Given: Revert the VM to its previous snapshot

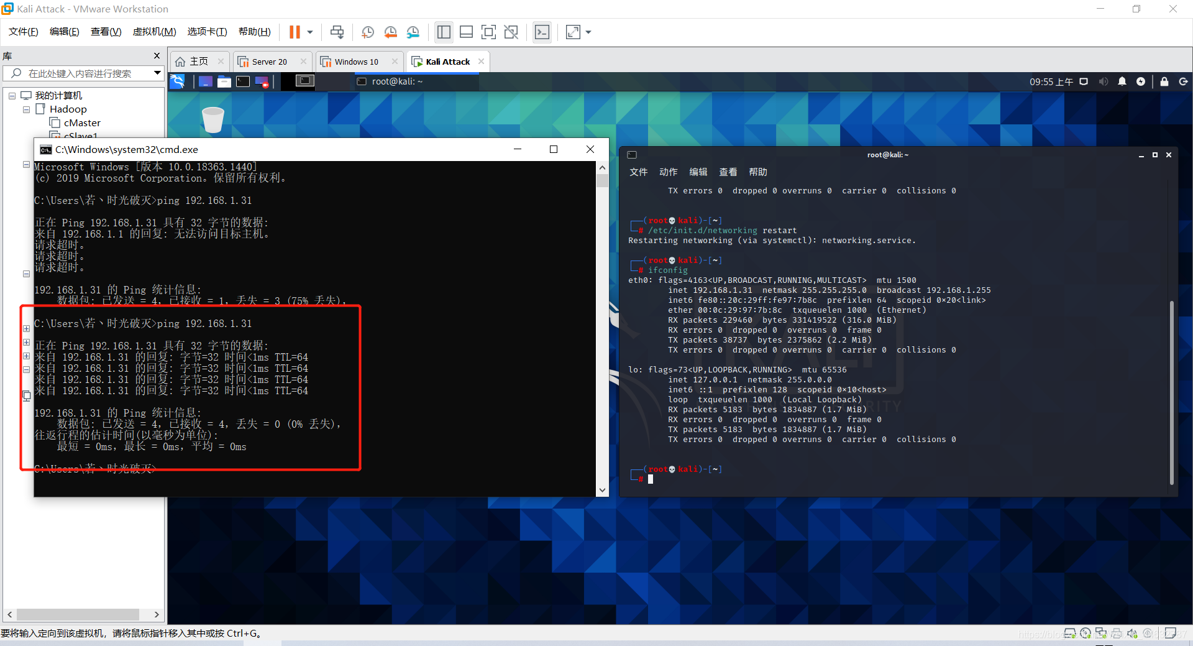Looking at the screenshot, I should [390, 32].
